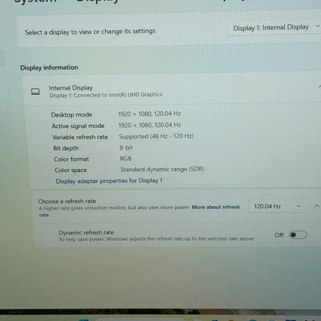This screenshot has width=321, height=321.
Task: Click the Display information heading
Action: click(x=49, y=68)
